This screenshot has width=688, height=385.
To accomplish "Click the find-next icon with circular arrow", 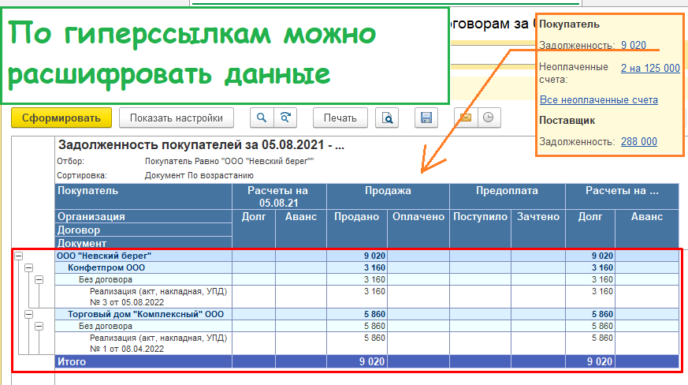I will point(285,118).
